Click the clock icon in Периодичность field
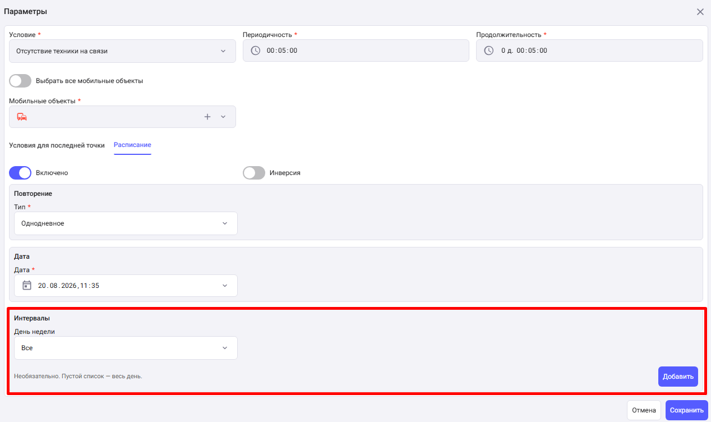 click(x=255, y=51)
